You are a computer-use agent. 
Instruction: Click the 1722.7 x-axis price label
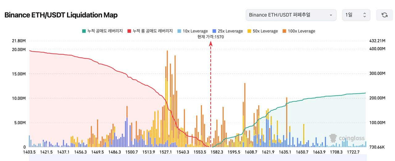coord(353,152)
